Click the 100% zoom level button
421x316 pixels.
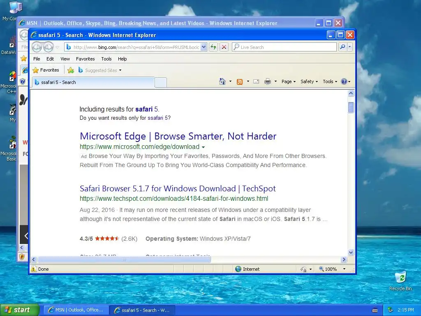pyautogui.click(x=328, y=269)
